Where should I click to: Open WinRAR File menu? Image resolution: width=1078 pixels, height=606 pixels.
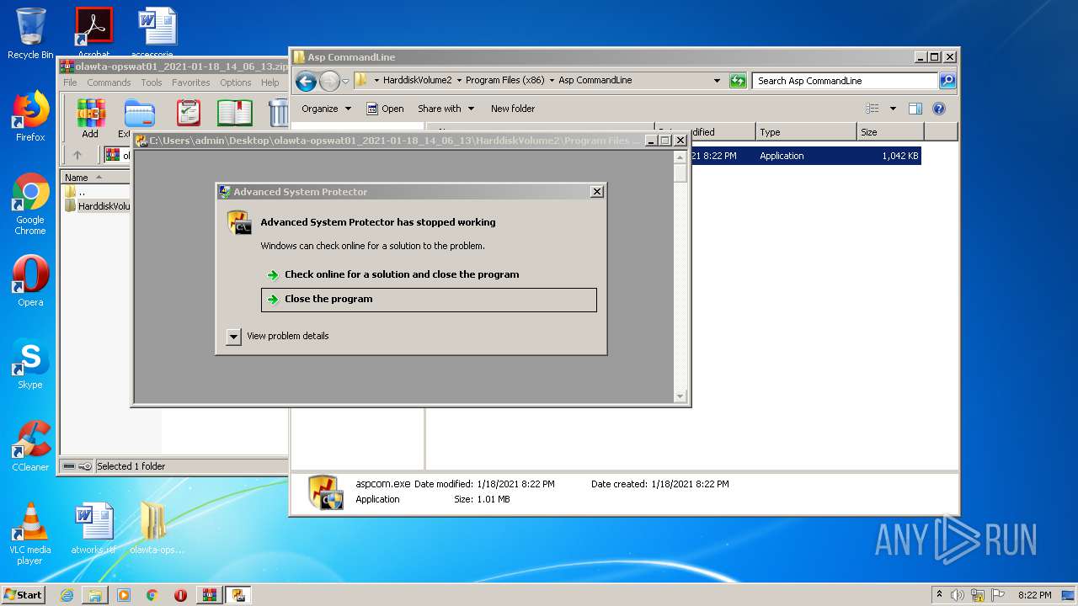70,82
